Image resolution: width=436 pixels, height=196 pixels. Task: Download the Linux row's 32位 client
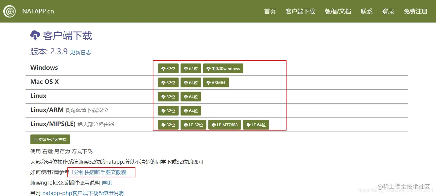pyautogui.click(x=168, y=97)
